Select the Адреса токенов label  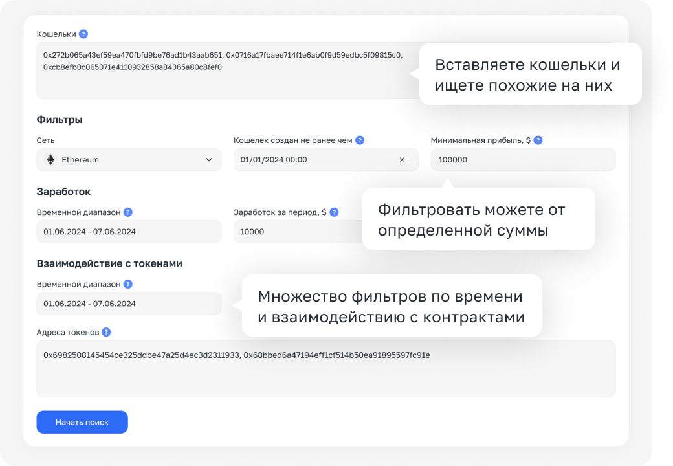tap(68, 332)
